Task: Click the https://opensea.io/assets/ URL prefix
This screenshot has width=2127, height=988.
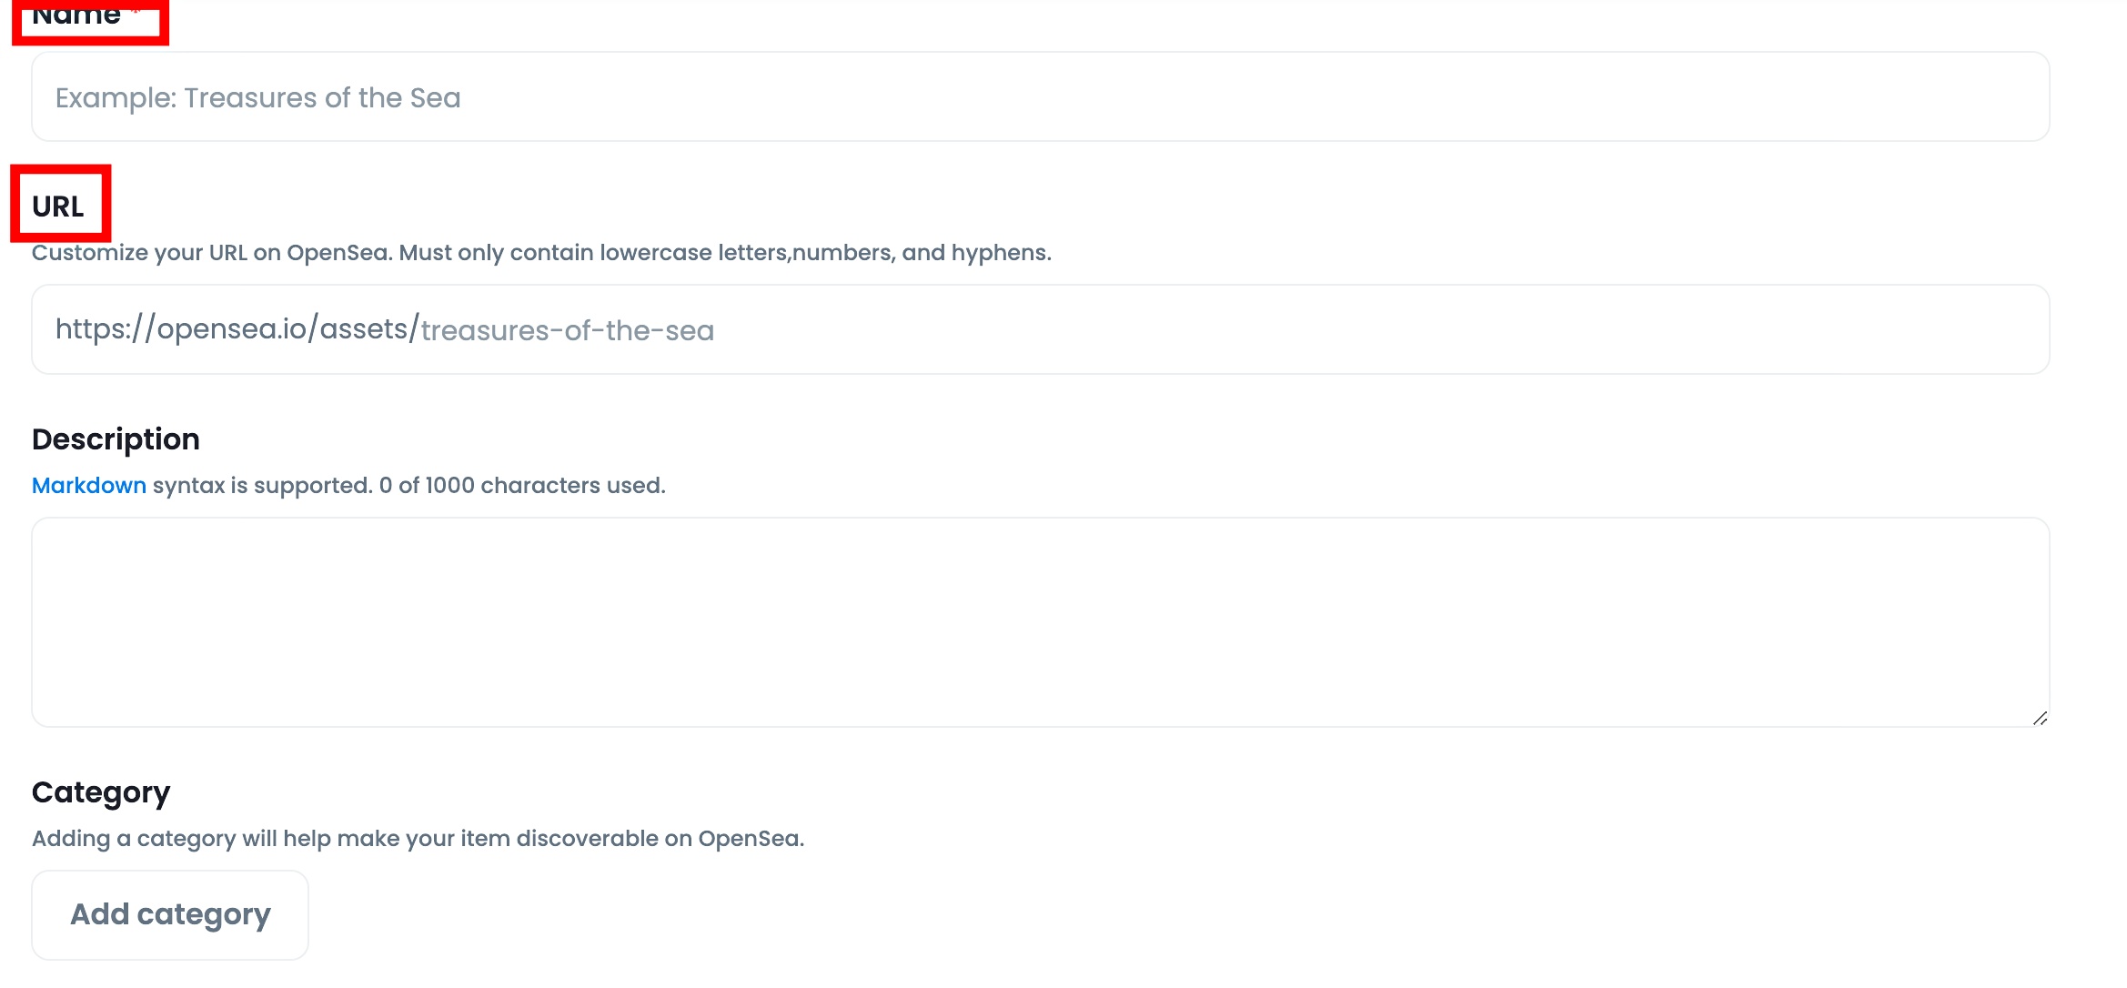Action: tap(236, 329)
